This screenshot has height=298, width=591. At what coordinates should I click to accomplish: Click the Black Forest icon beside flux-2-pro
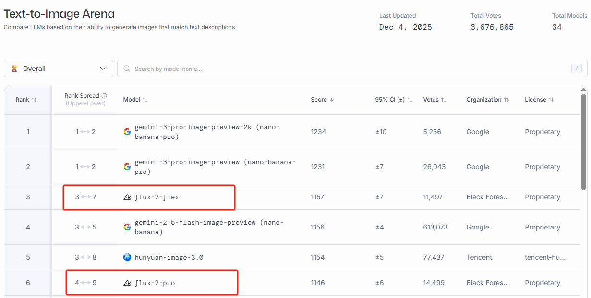coord(127,283)
